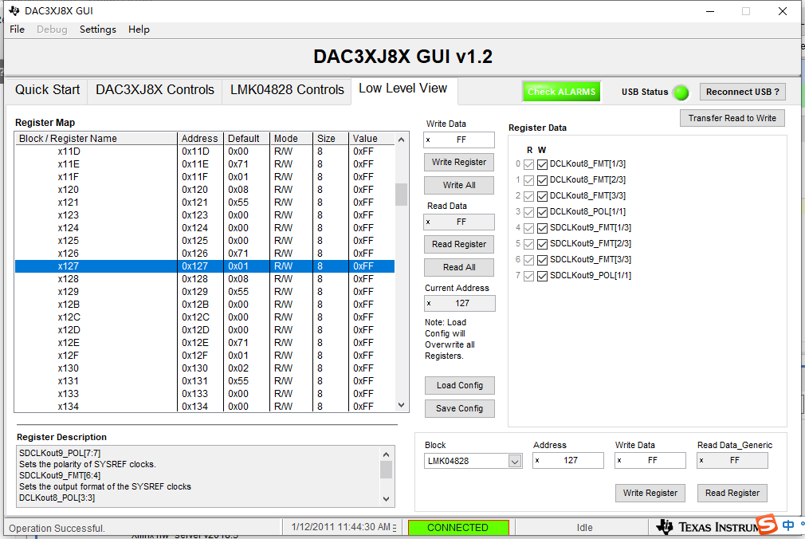
Task: Toggle the W checkbox for DCLKout8_POL[1/1]
Action: (542, 212)
